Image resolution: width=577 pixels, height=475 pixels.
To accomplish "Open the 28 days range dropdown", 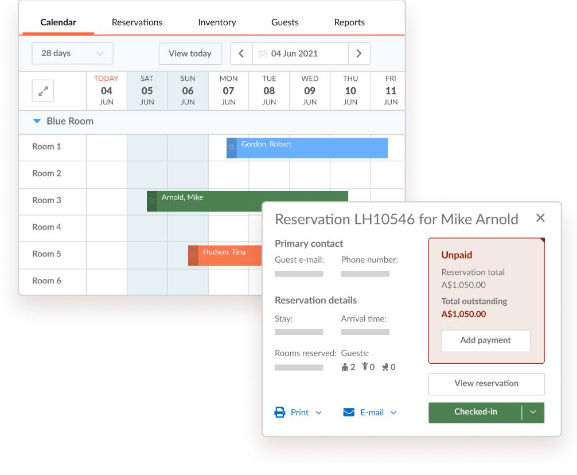I will 72,53.
